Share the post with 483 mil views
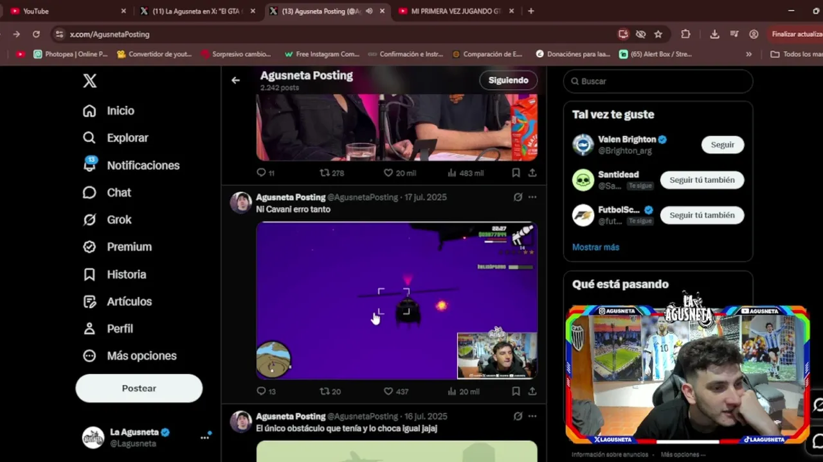 point(532,173)
